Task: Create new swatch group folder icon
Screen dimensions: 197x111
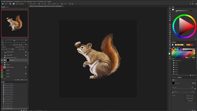Action: pos(191,75)
